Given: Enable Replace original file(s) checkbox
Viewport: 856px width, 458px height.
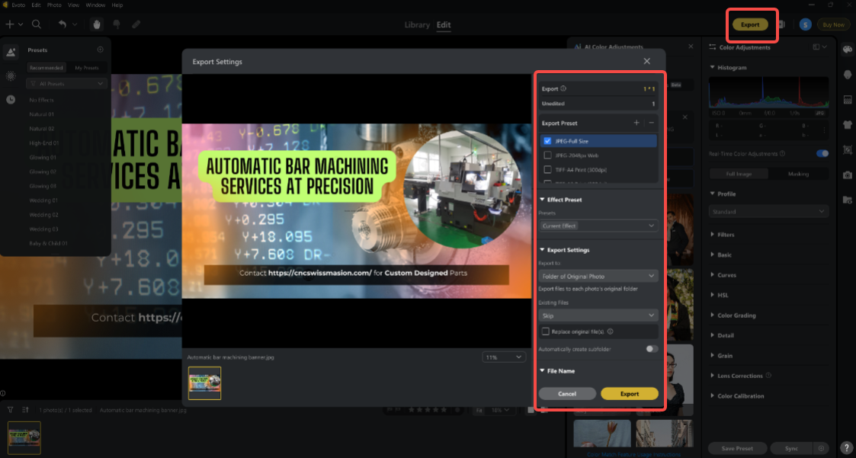Looking at the screenshot, I should (x=546, y=331).
